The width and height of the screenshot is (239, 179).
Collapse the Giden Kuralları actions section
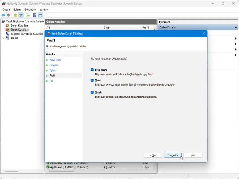tap(235, 27)
